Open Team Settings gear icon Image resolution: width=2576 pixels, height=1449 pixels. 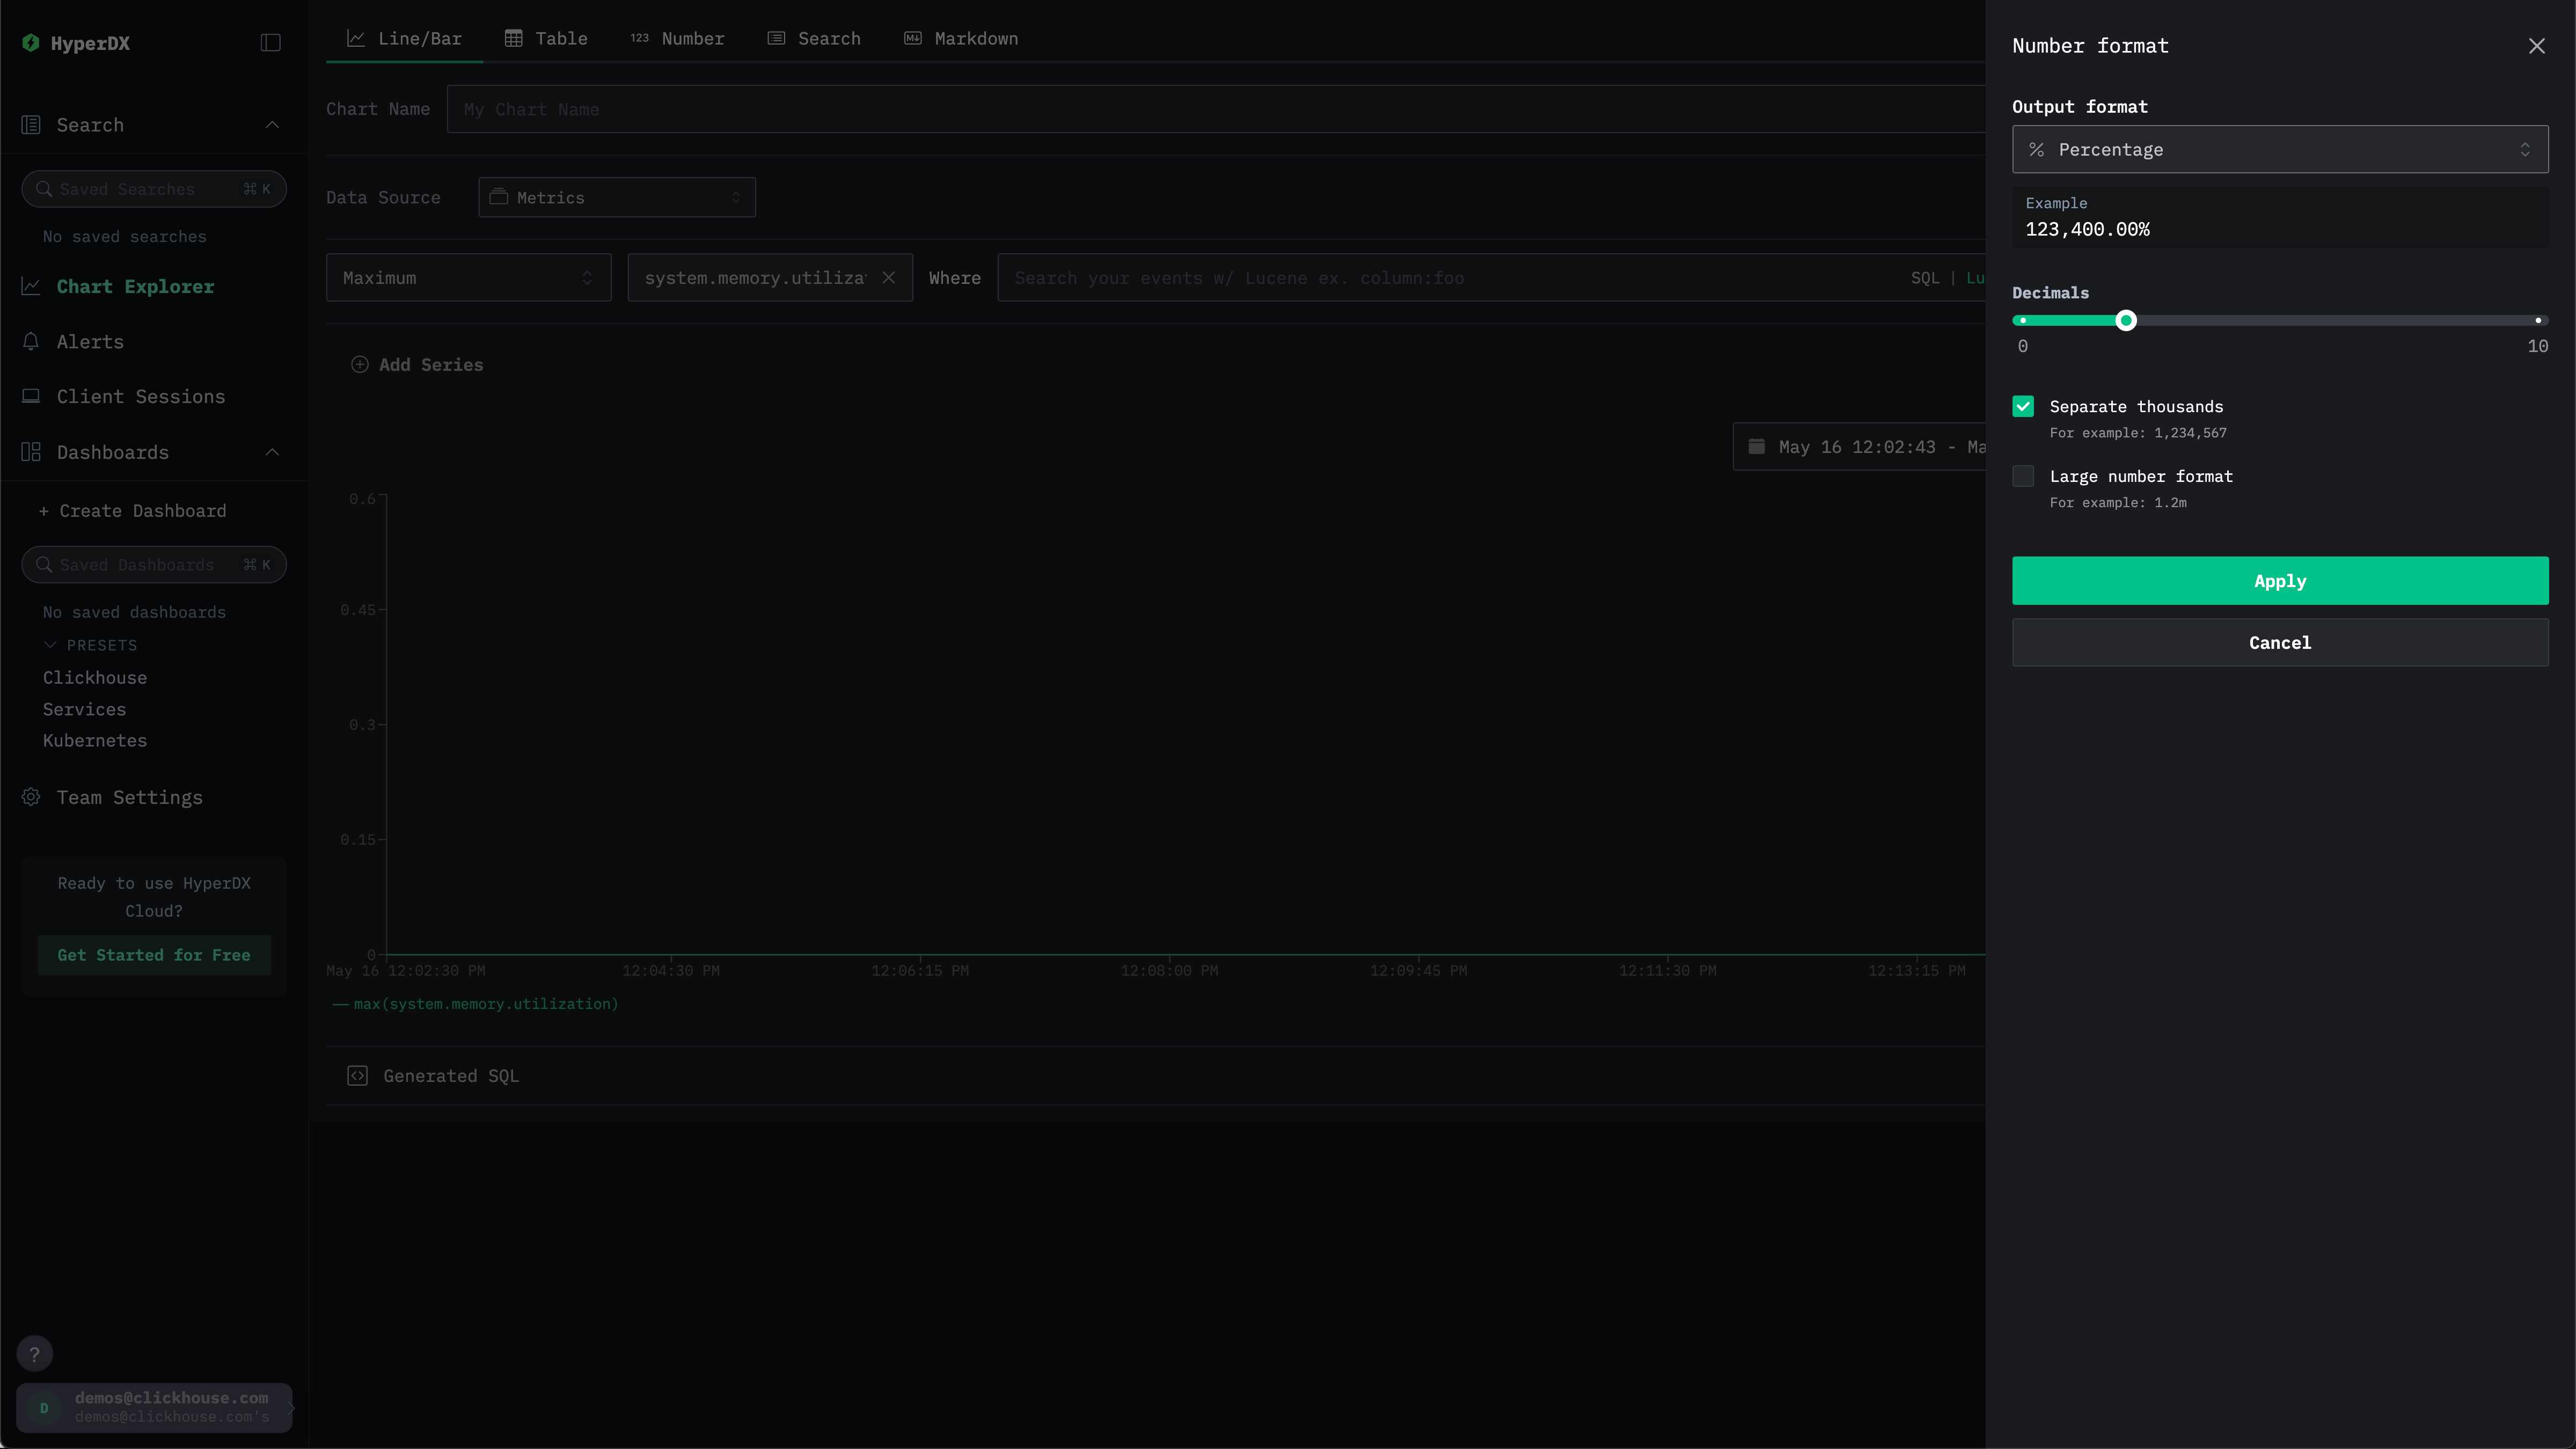31,797
